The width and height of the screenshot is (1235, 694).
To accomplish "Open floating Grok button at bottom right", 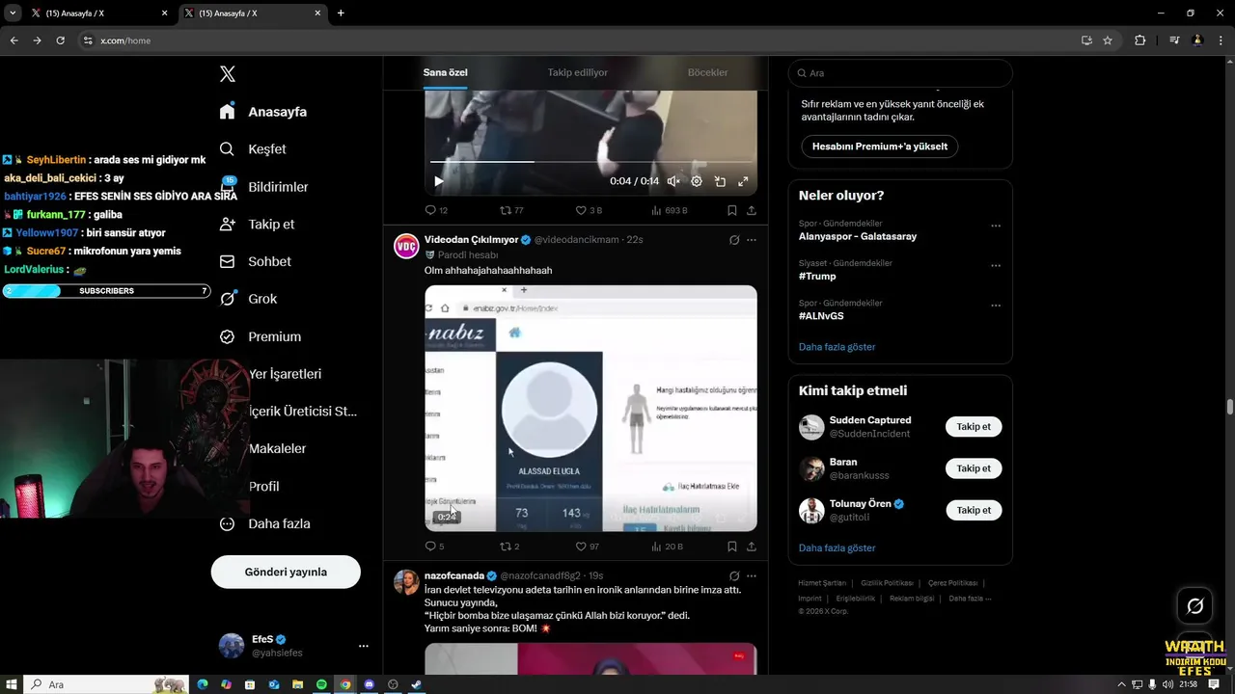I will (1194, 606).
